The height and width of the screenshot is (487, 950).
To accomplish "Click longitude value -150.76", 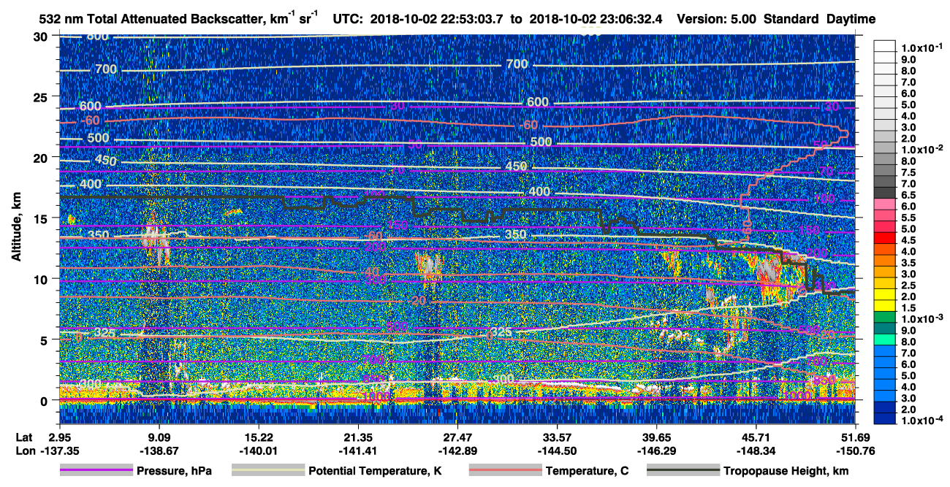I will point(856,450).
